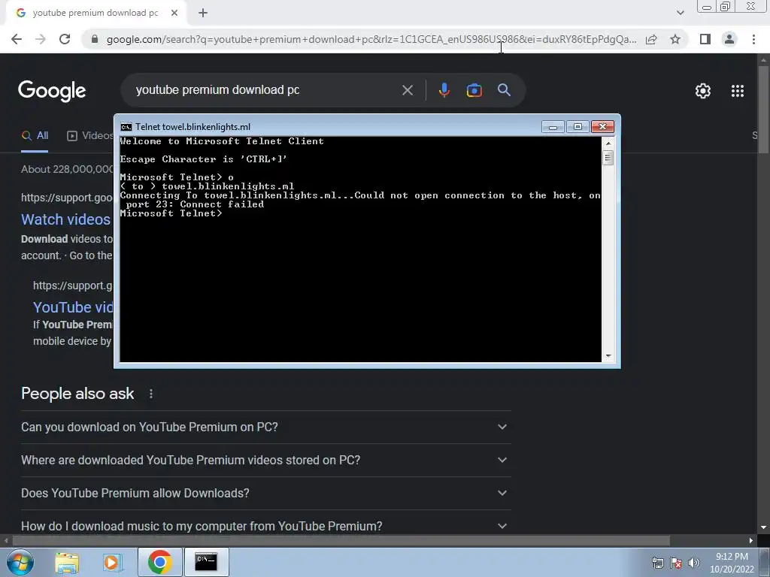
Task: Switch to the Telnet console in taskbar
Action: [206, 562]
